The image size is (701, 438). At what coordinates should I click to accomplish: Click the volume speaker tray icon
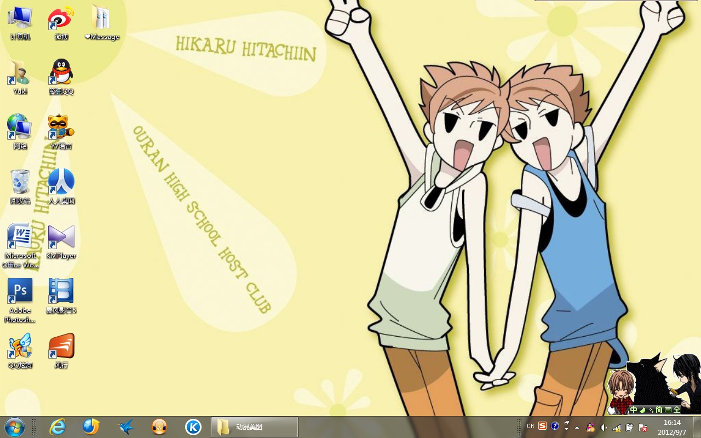click(604, 427)
